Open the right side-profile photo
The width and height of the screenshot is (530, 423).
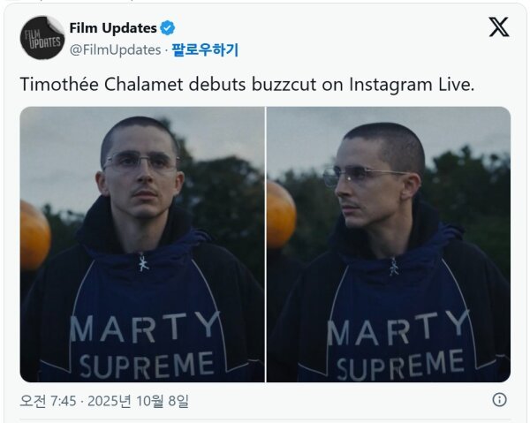tap(389, 245)
